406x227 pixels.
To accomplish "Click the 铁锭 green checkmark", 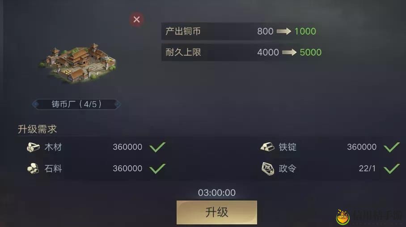I will [392, 147].
